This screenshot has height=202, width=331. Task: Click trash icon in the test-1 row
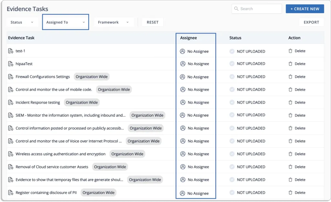pos(291,51)
